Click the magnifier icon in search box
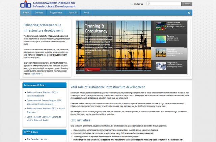Screen dimensions: 216x142 [x=149, y=4]
